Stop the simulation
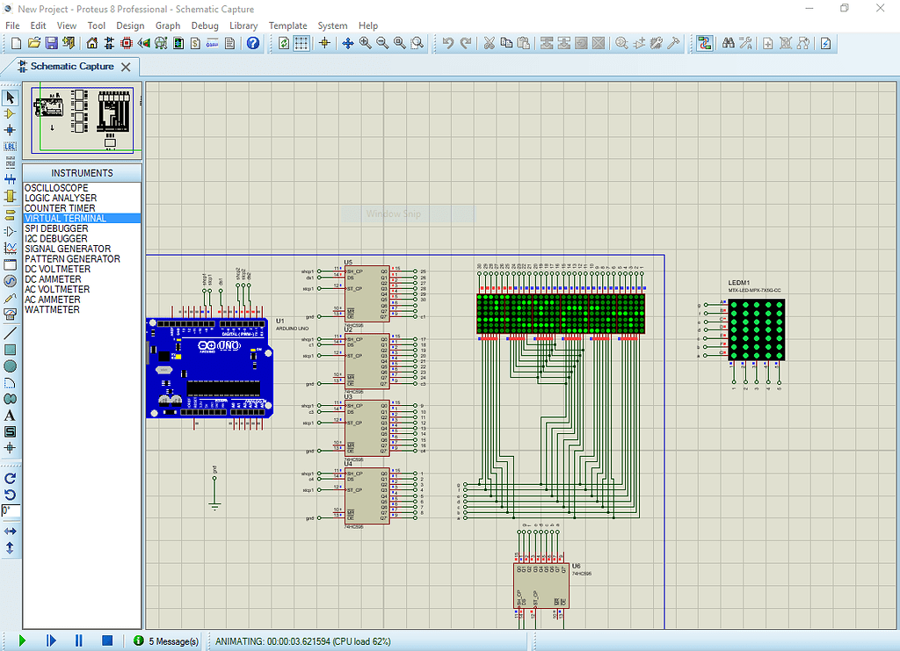The image size is (900, 651). (x=106, y=641)
